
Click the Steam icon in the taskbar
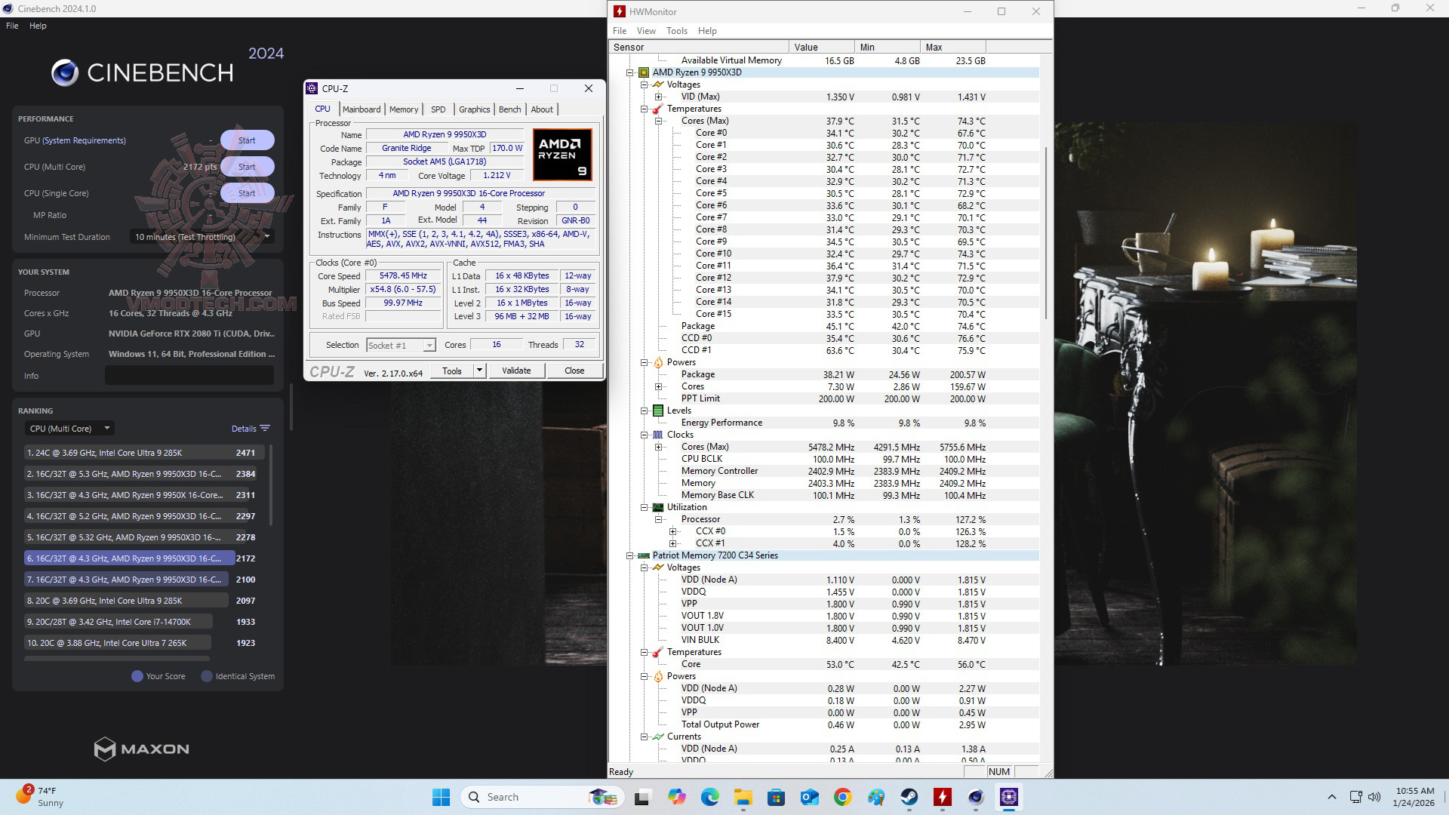(909, 797)
